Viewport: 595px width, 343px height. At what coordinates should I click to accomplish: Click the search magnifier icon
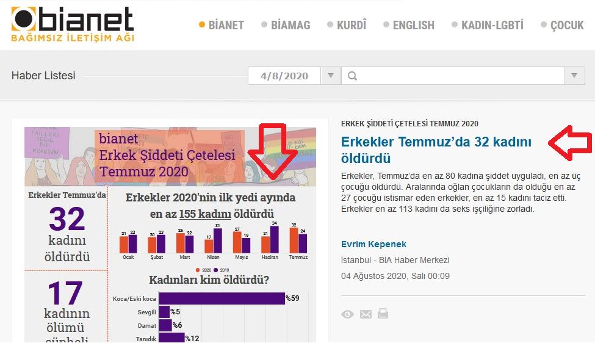pyautogui.click(x=352, y=76)
